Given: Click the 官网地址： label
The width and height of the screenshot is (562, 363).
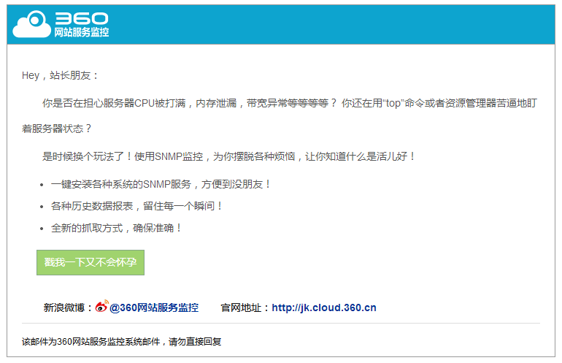Looking at the screenshot, I should (245, 307).
